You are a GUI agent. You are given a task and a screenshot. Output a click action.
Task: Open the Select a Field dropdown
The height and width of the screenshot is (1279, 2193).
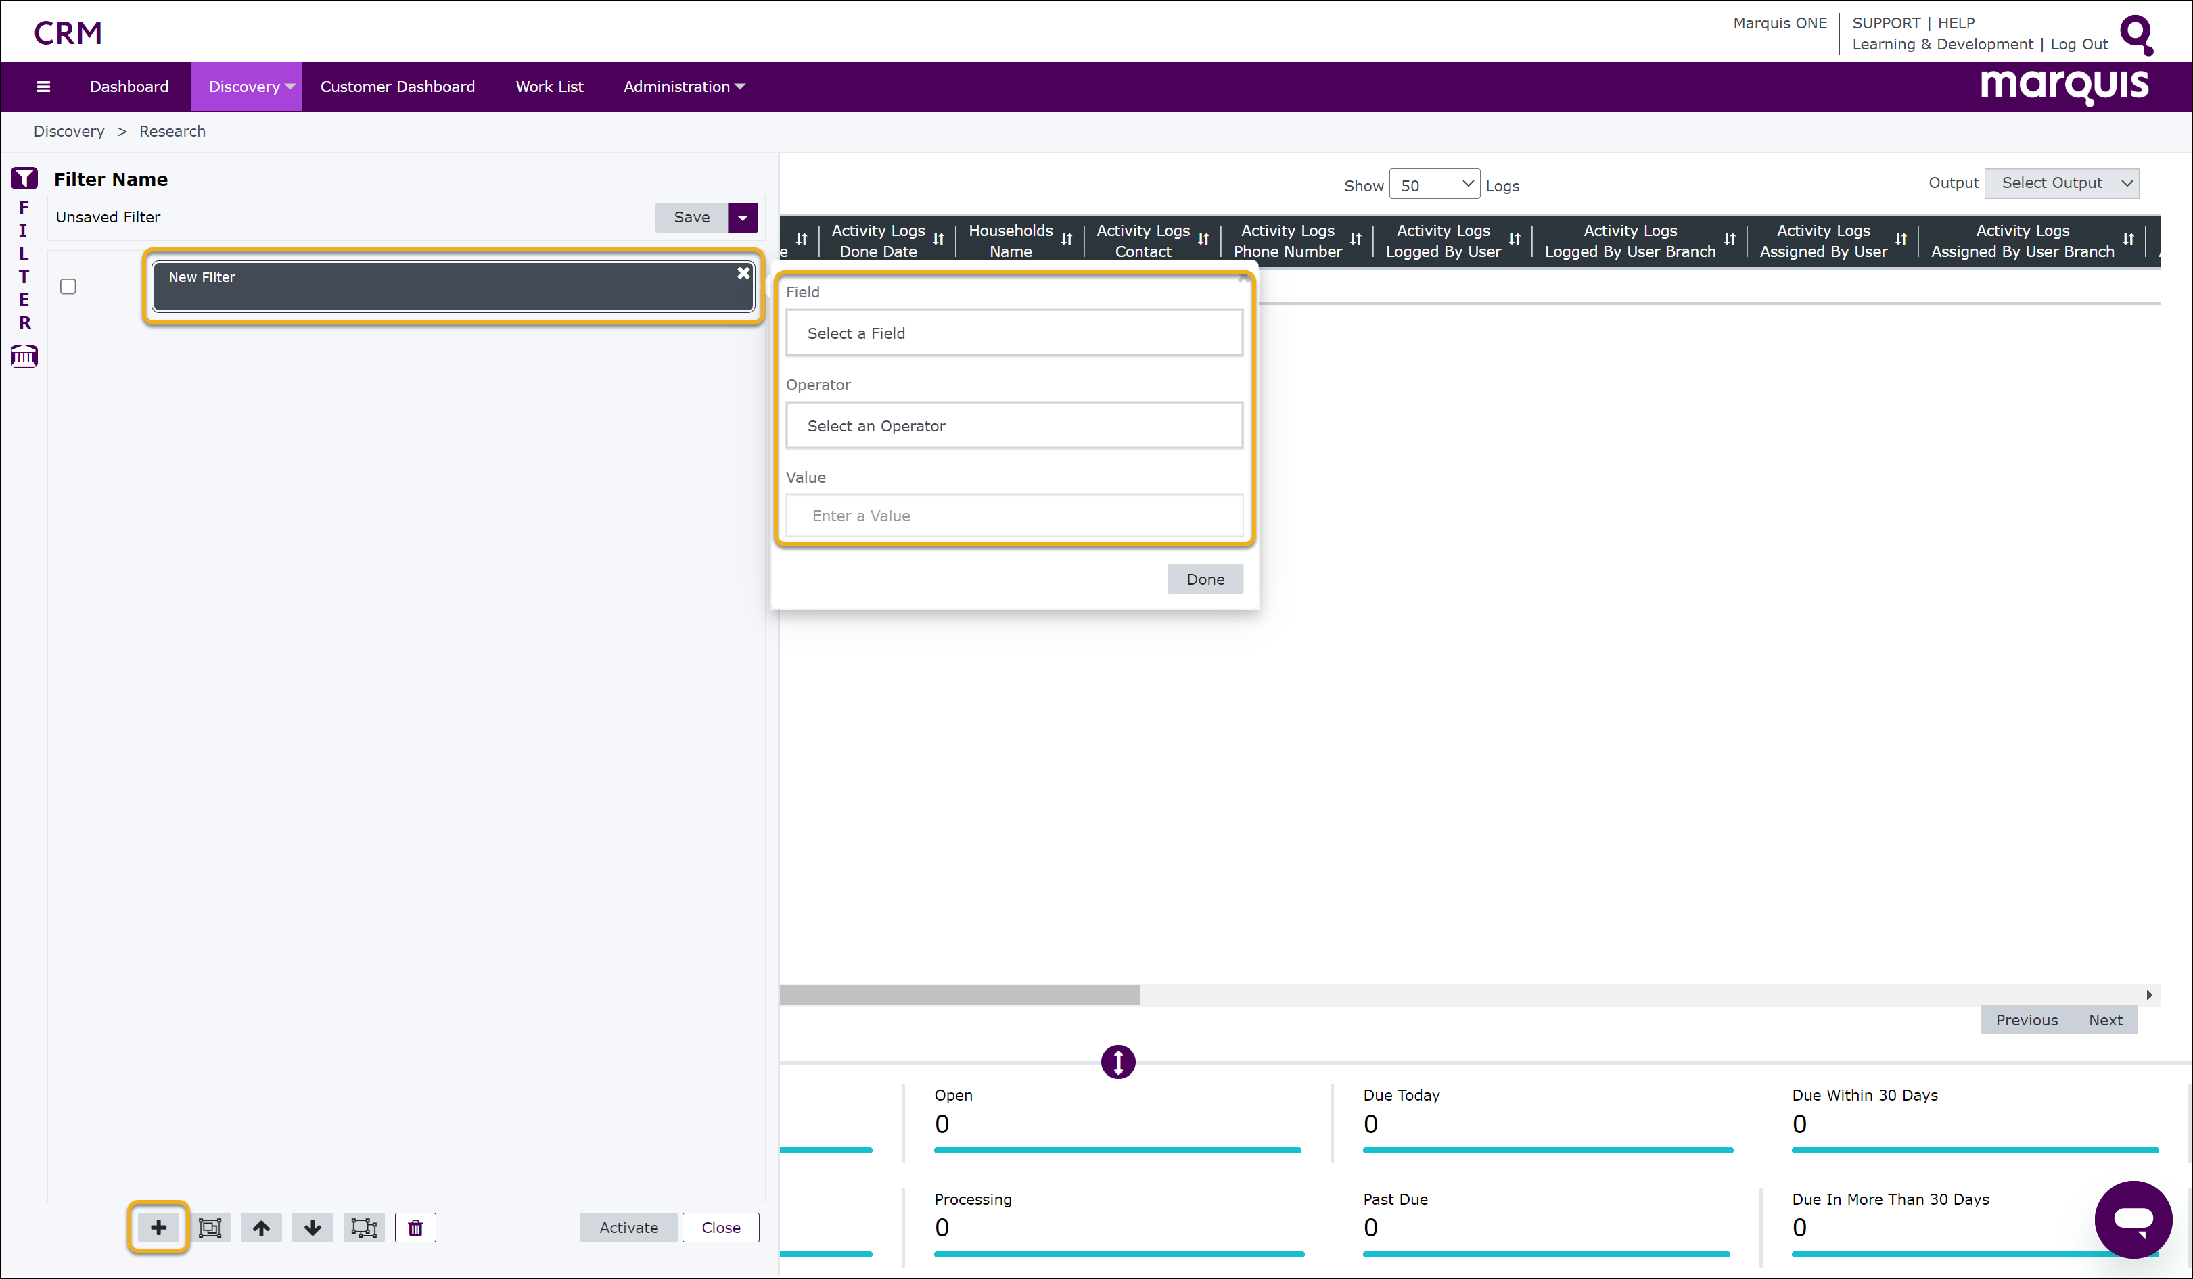point(1014,333)
